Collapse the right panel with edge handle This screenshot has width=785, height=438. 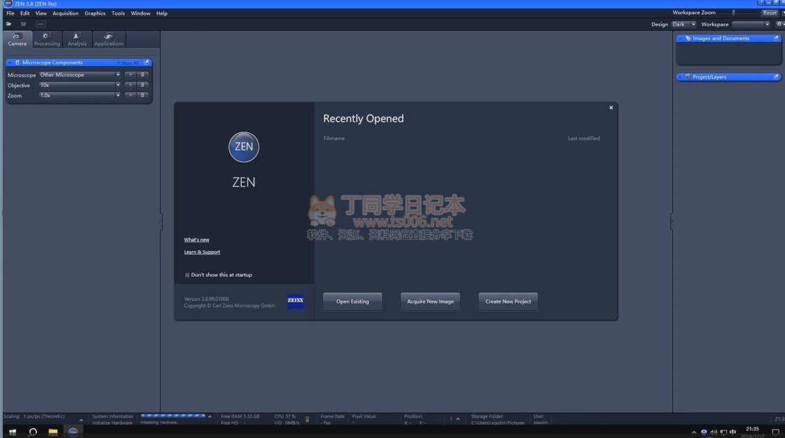[x=672, y=221]
